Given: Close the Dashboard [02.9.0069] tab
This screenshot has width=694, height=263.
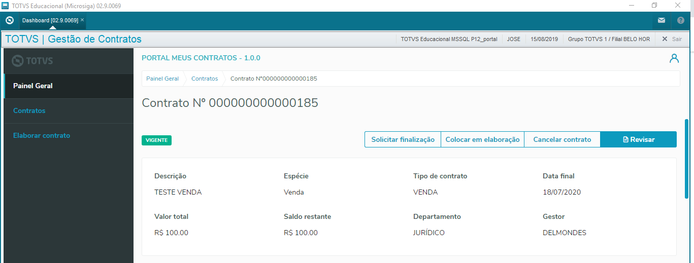Looking at the screenshot, I should point(82,20).
